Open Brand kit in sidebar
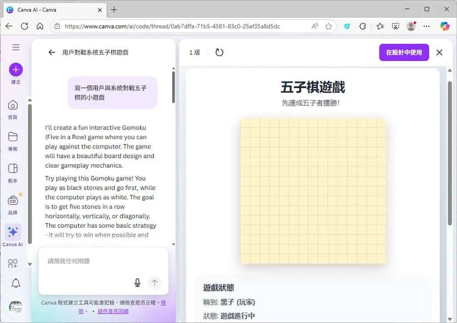The height and width of the screenshot is (323, 457). tap(13, 204)
